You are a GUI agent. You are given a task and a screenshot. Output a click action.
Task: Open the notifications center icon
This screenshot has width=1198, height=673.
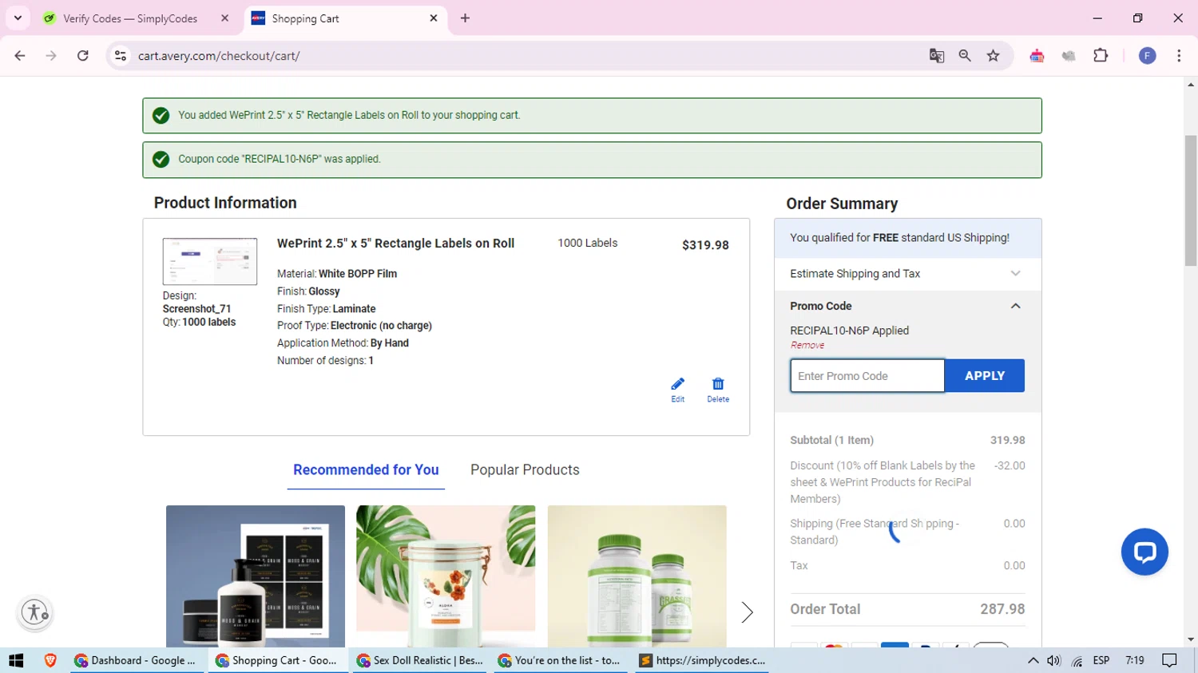coord(1169,660)
